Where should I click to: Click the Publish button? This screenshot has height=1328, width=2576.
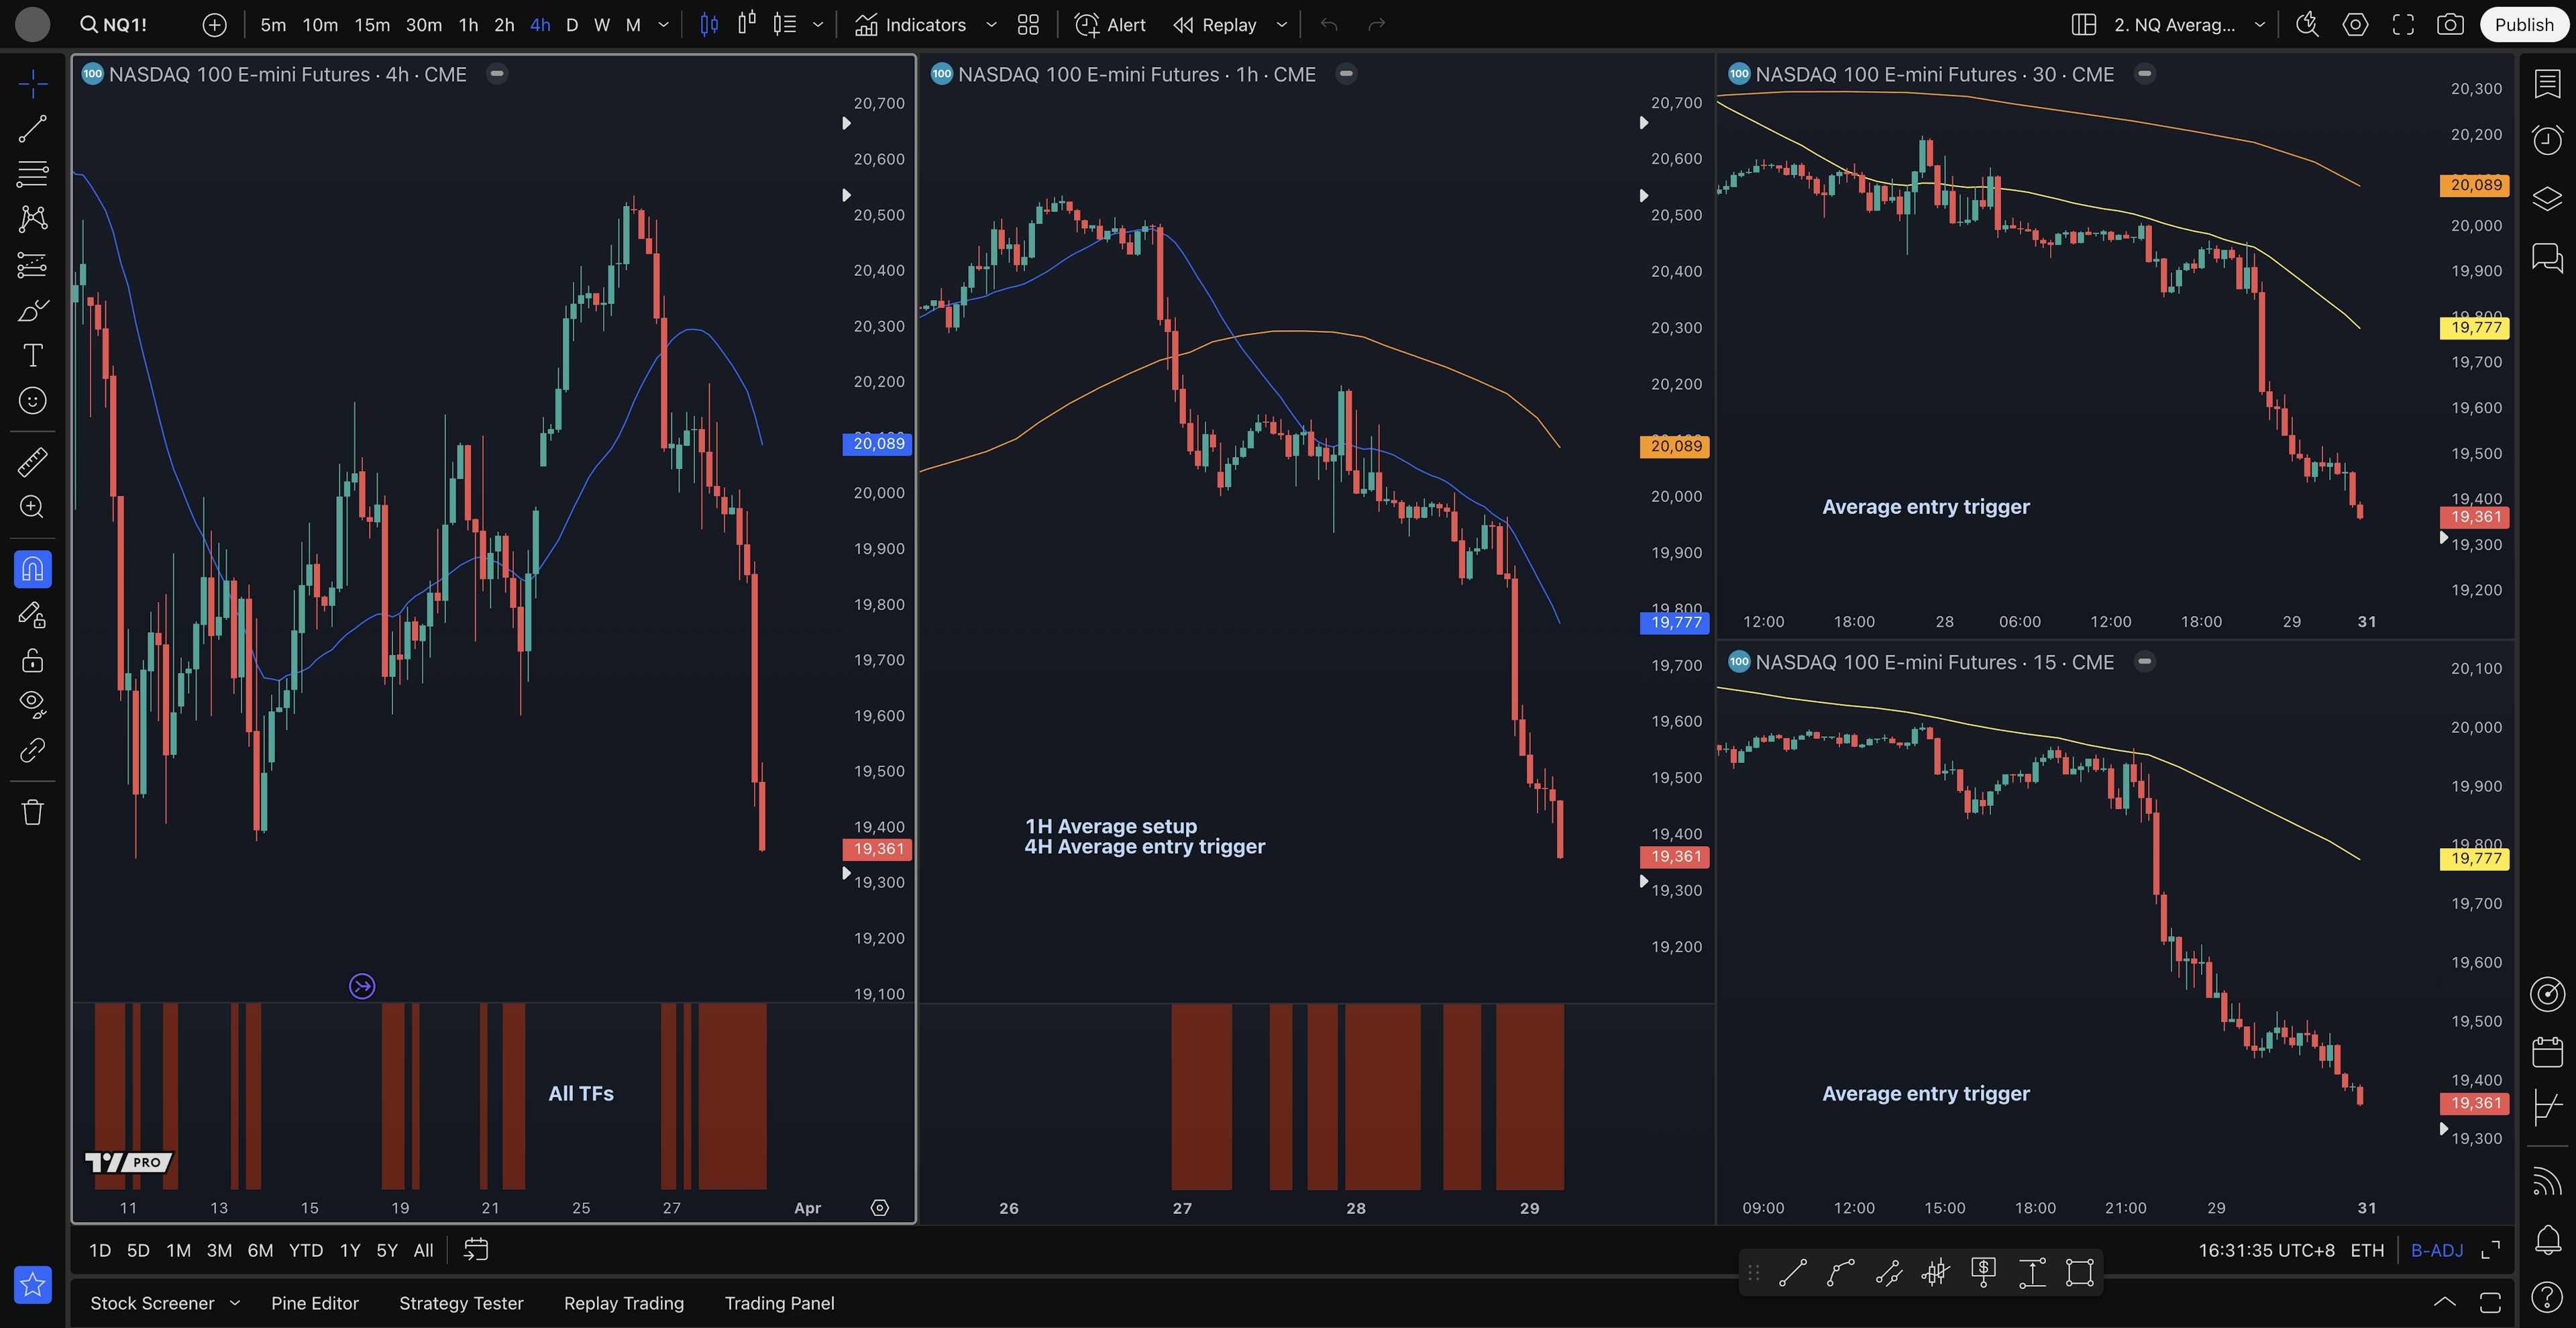(2523, 25)
